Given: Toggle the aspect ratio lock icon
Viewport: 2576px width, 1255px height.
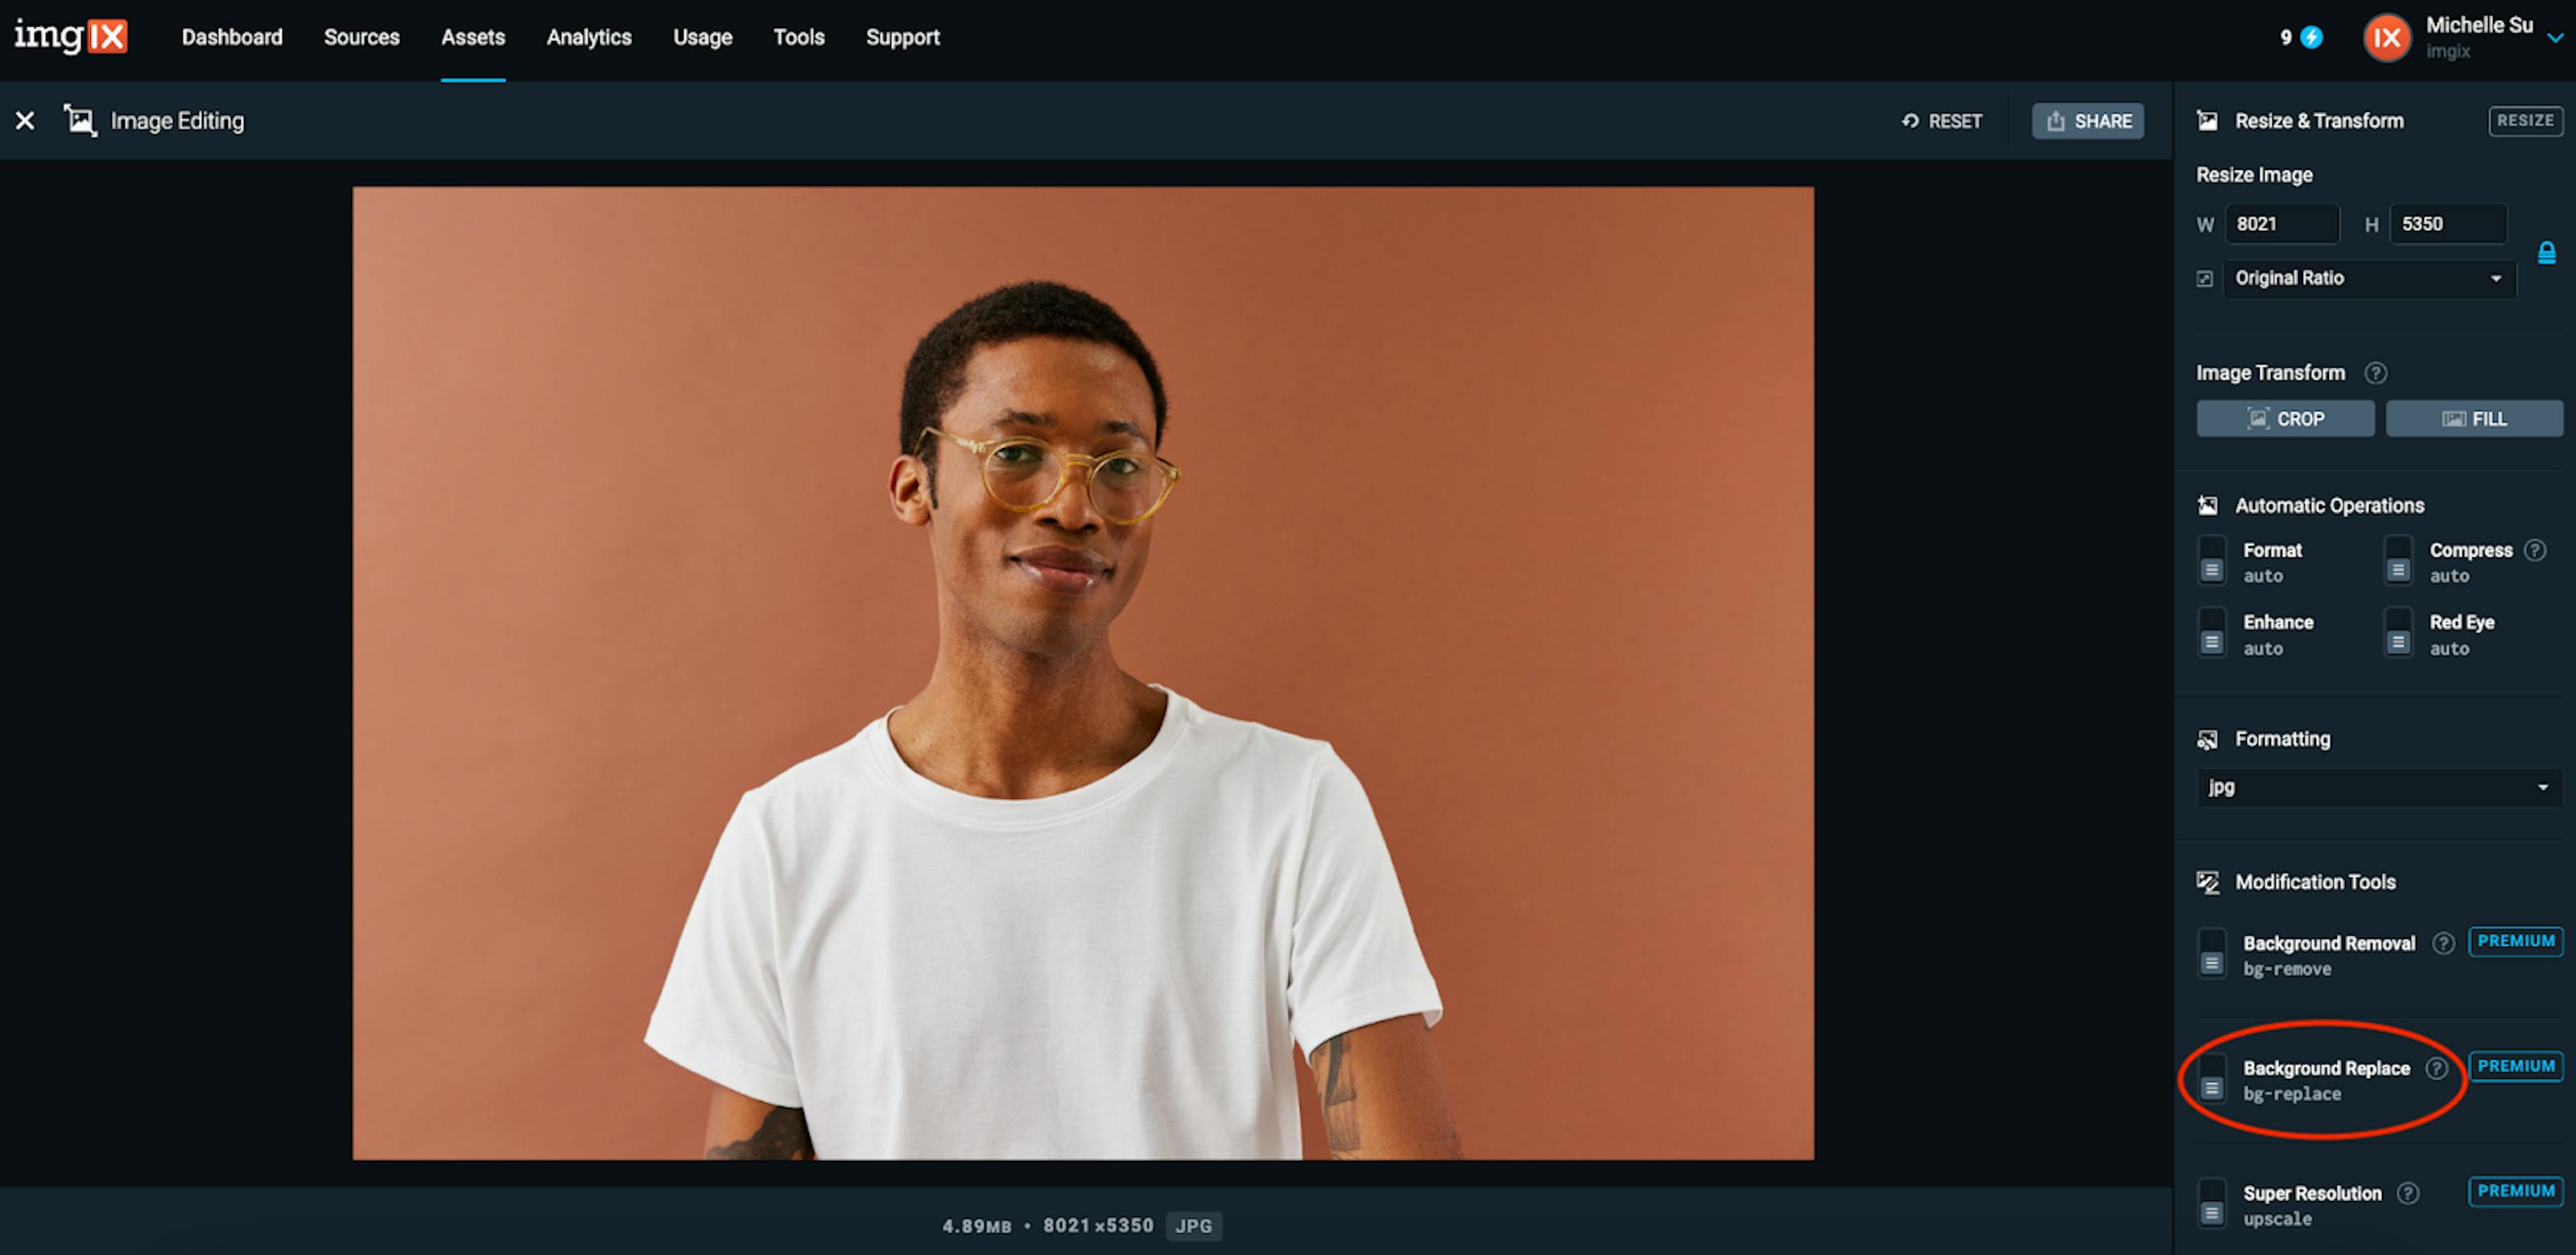Looking at the screenshot, I should point(2546,252).
